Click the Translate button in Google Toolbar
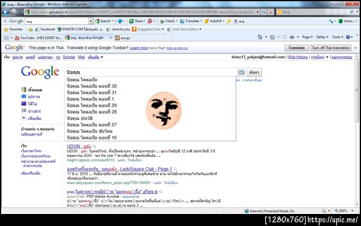The image size is (361, 226). click(191, 21)
